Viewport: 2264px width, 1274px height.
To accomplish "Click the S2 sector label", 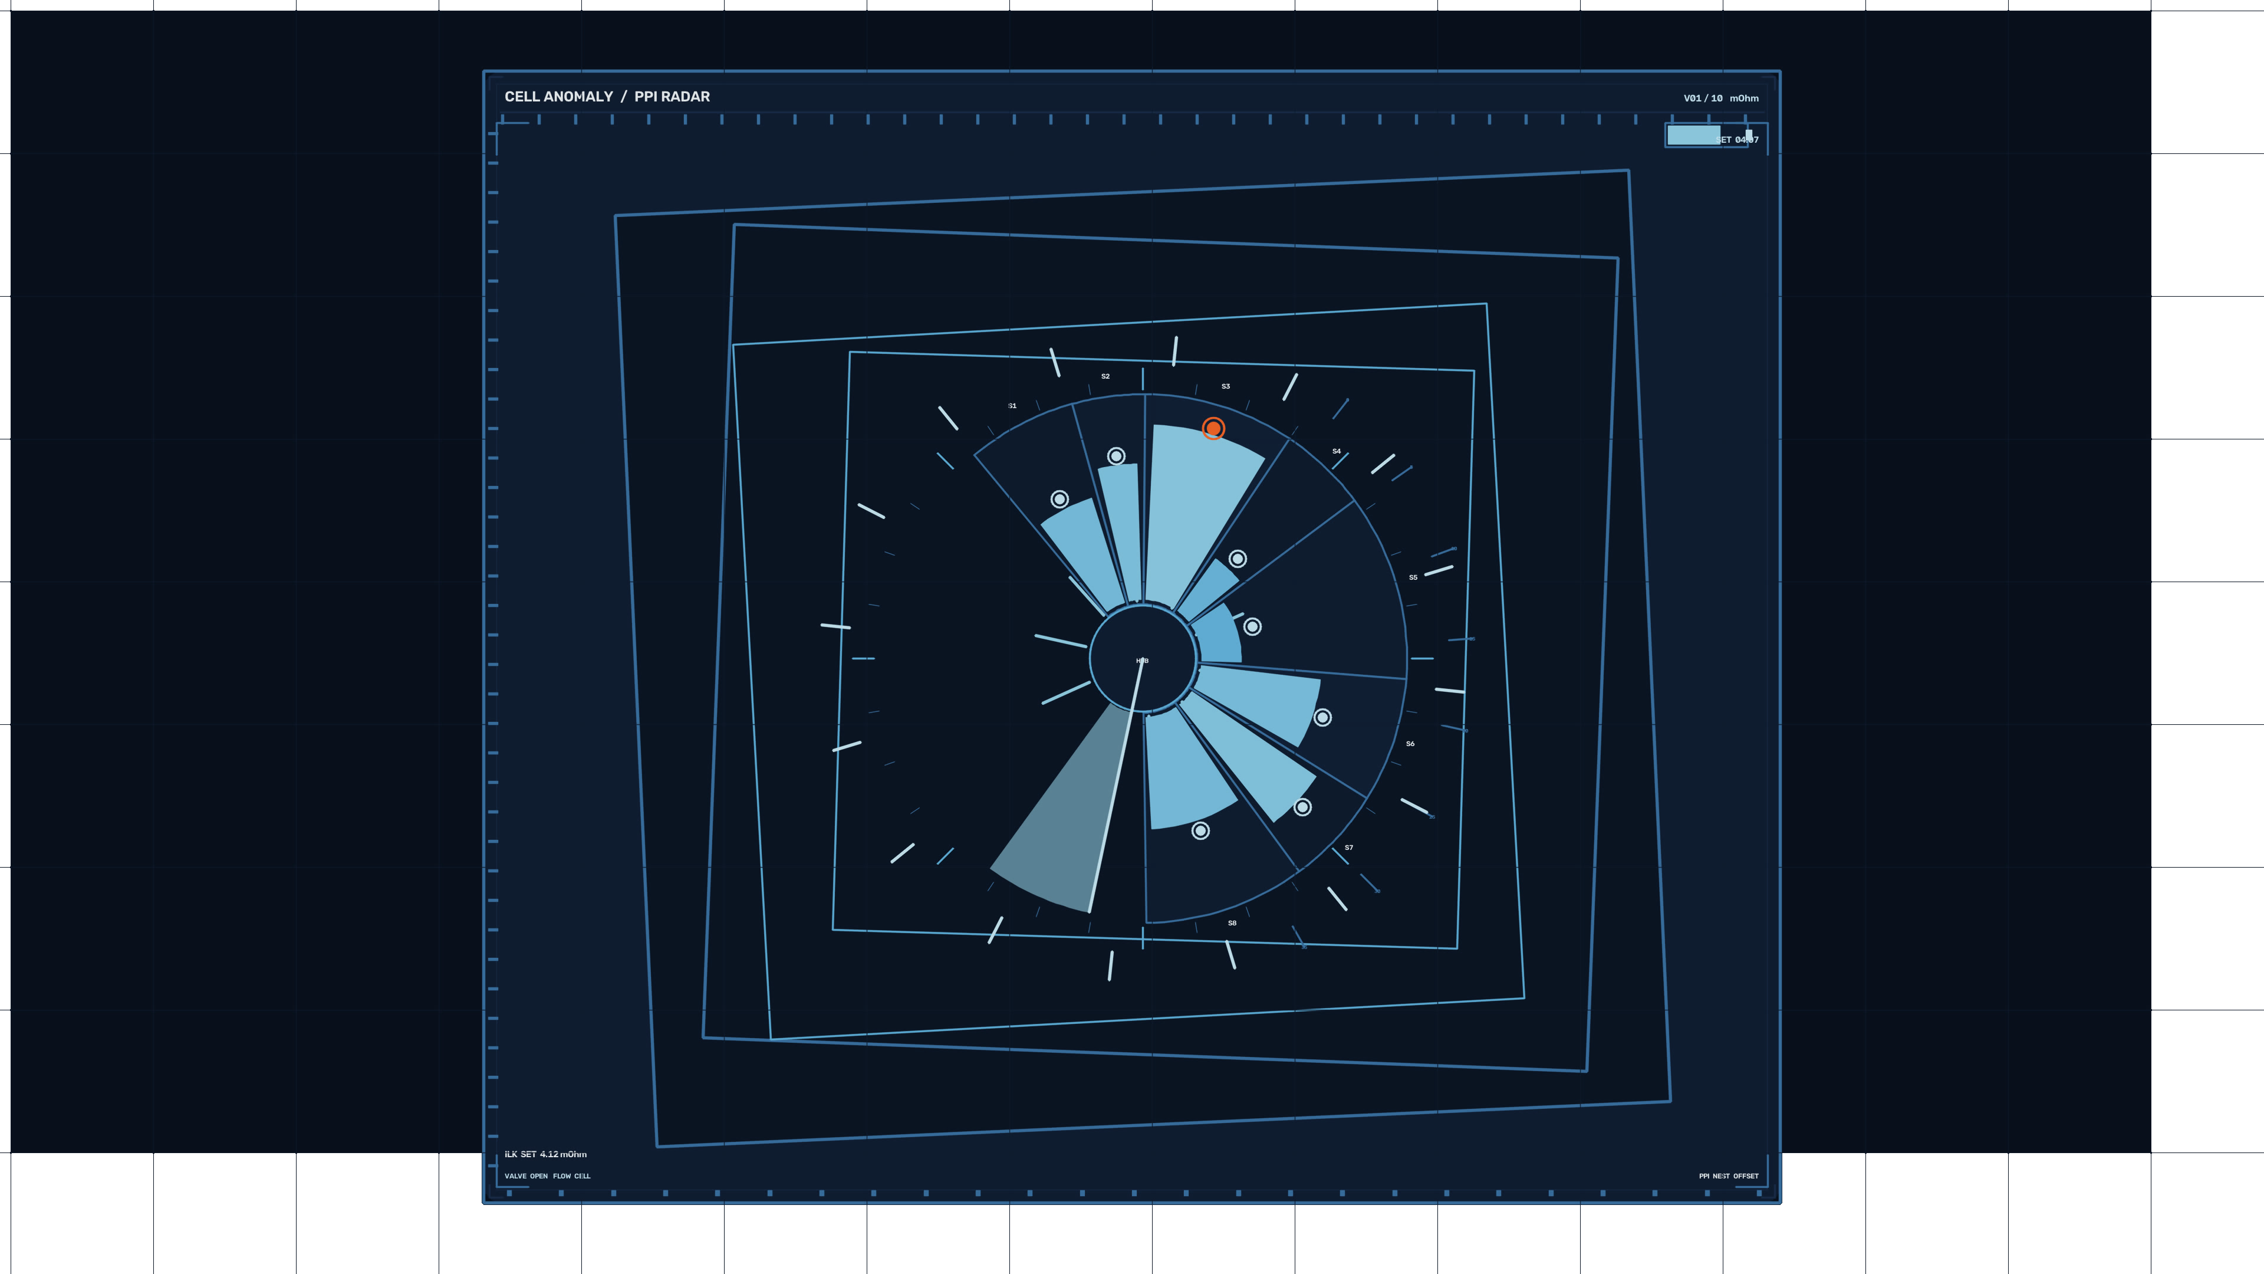I will tap(1105, 376).
